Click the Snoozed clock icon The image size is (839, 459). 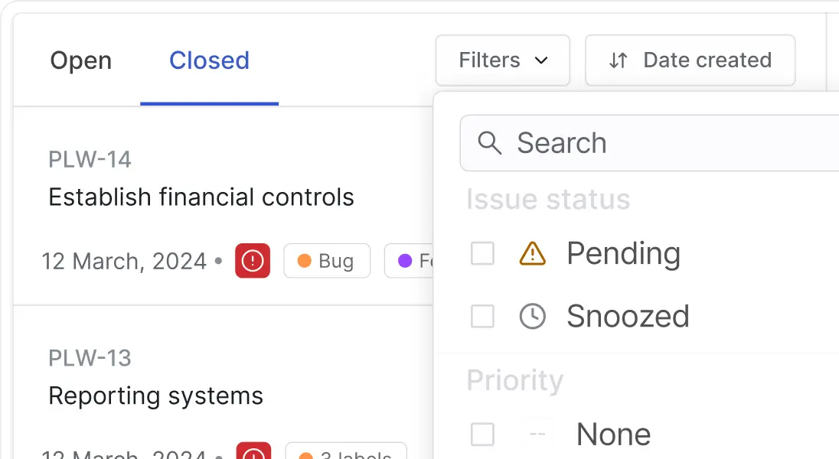(x=532, y=317)
